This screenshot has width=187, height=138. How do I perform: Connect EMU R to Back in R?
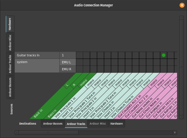coord(86,69)
